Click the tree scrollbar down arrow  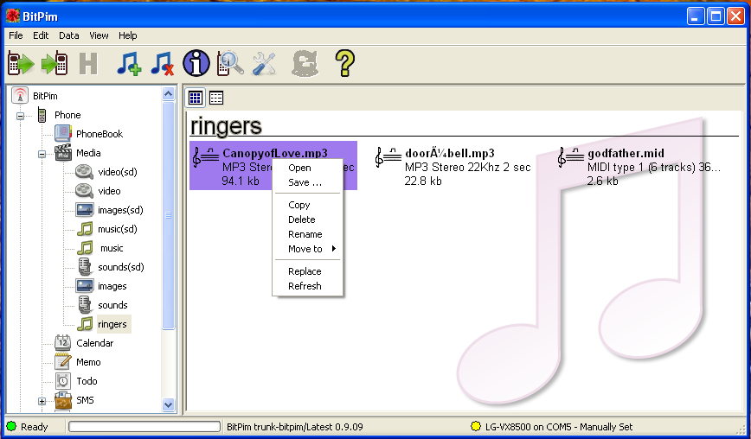click(x=168, y=404)
